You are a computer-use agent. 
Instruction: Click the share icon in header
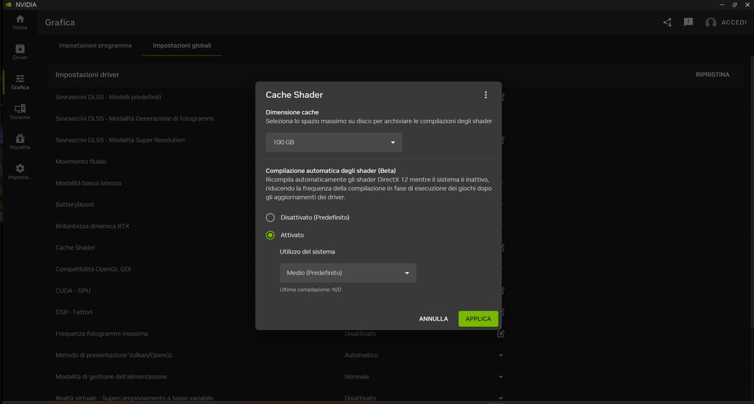[667, 22]
